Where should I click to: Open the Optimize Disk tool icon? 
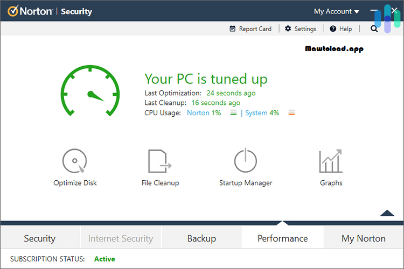click(x=75, y=161)
